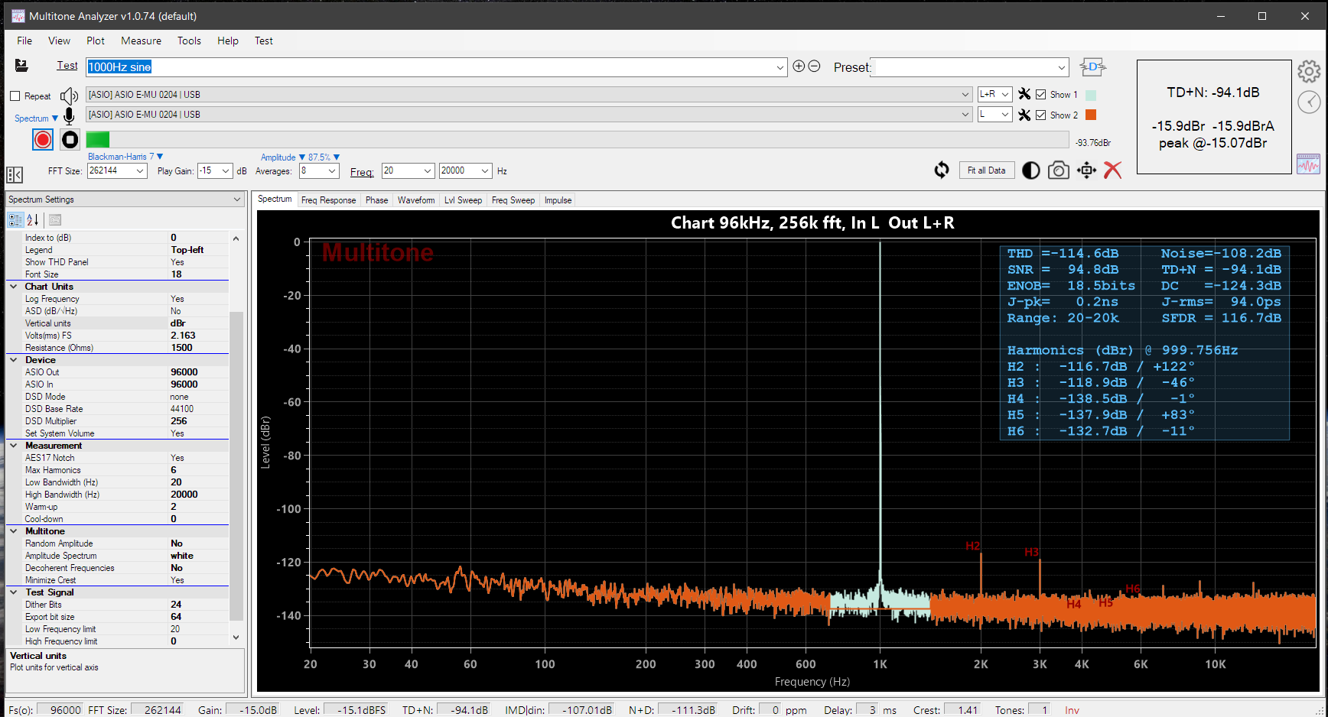The height and width of the screenshot is (717, 1328).
Task: Sort settings alphabetically with A-Z icon
Action: coord(33,220)
